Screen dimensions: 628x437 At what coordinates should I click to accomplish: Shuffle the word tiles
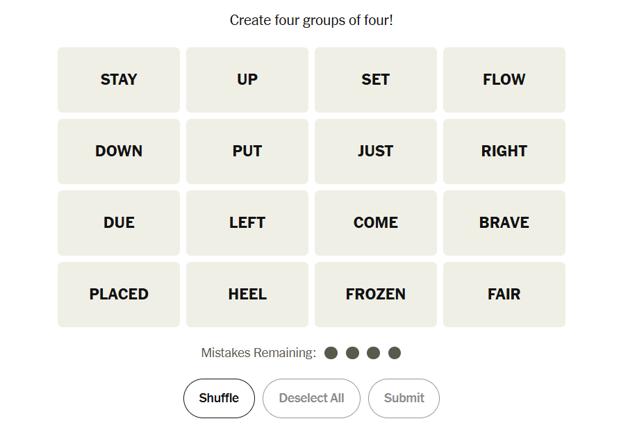(x=219, y=398)
